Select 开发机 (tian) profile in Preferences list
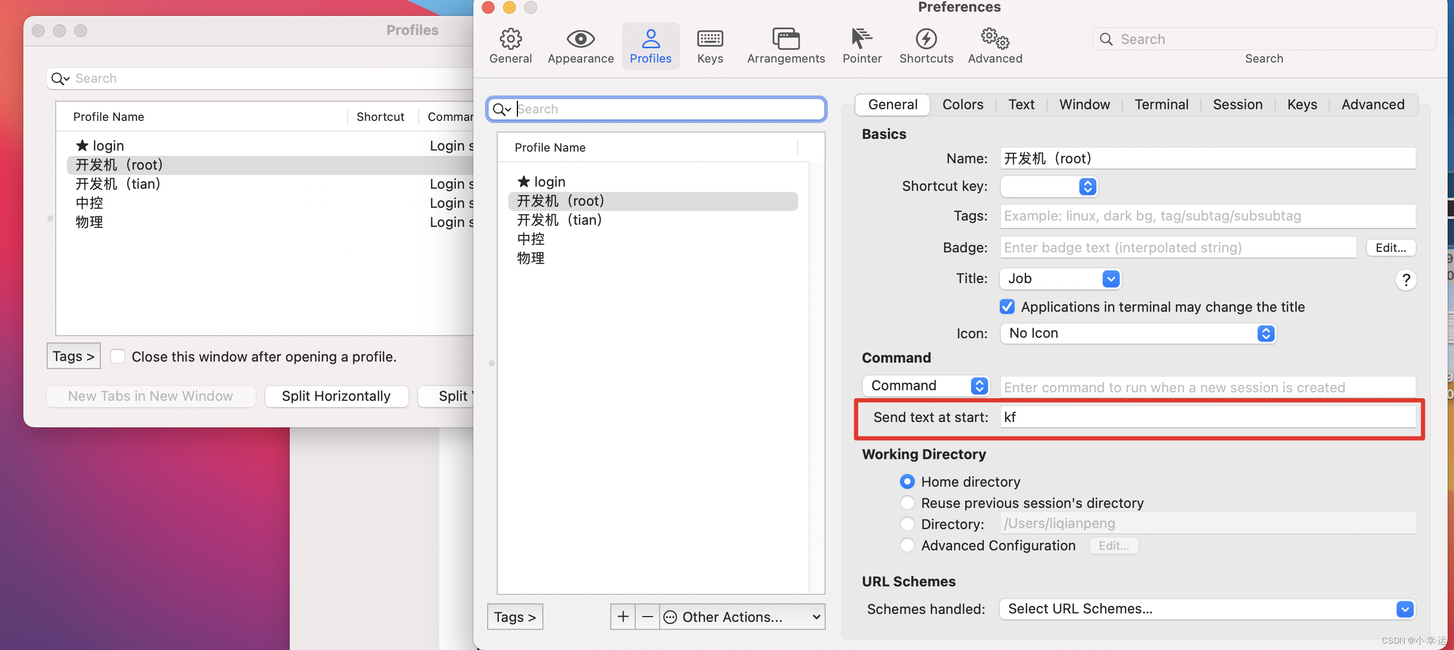Viewport: 1454px width, 650px height. 652,220
